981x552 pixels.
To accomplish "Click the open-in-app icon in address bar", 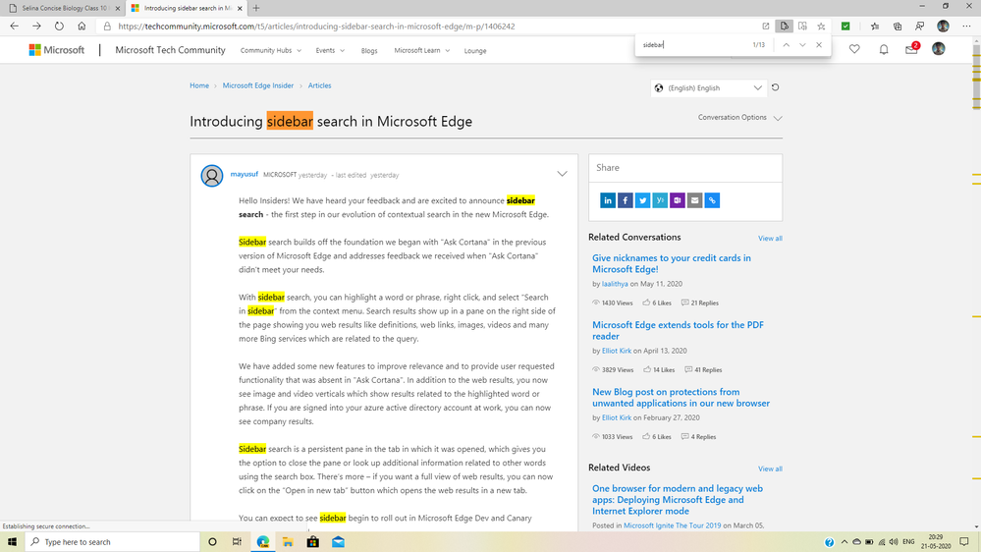I will (x=765, y=27).
